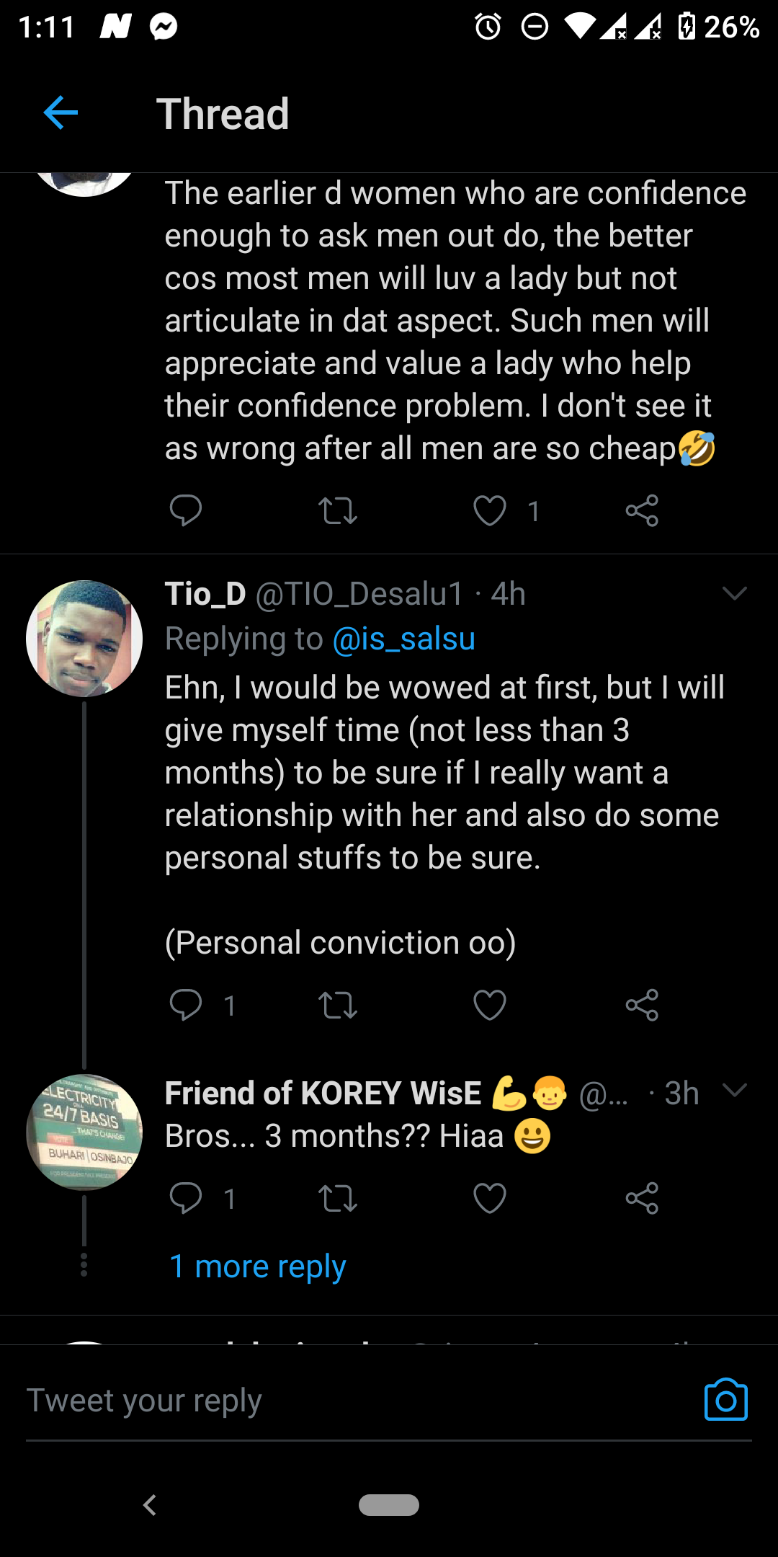The width and height of the screenshot is (778, 1557).
Task: Open Tio_D's profile picture
Action: tap(84, 639)
